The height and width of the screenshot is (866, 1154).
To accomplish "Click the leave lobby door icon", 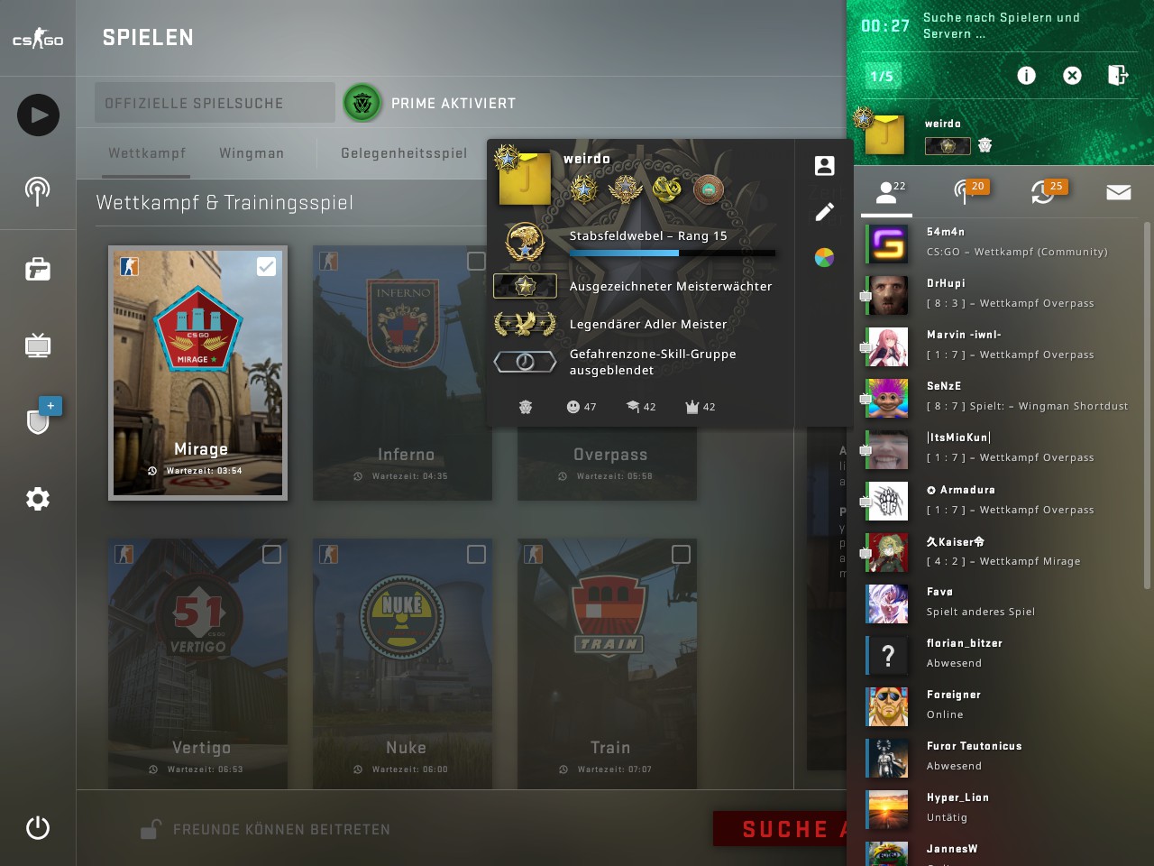I will 1118,75.
